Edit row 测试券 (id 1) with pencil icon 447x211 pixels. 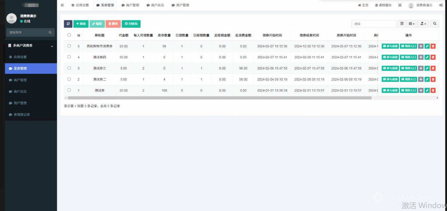click(x=427, y=90)
